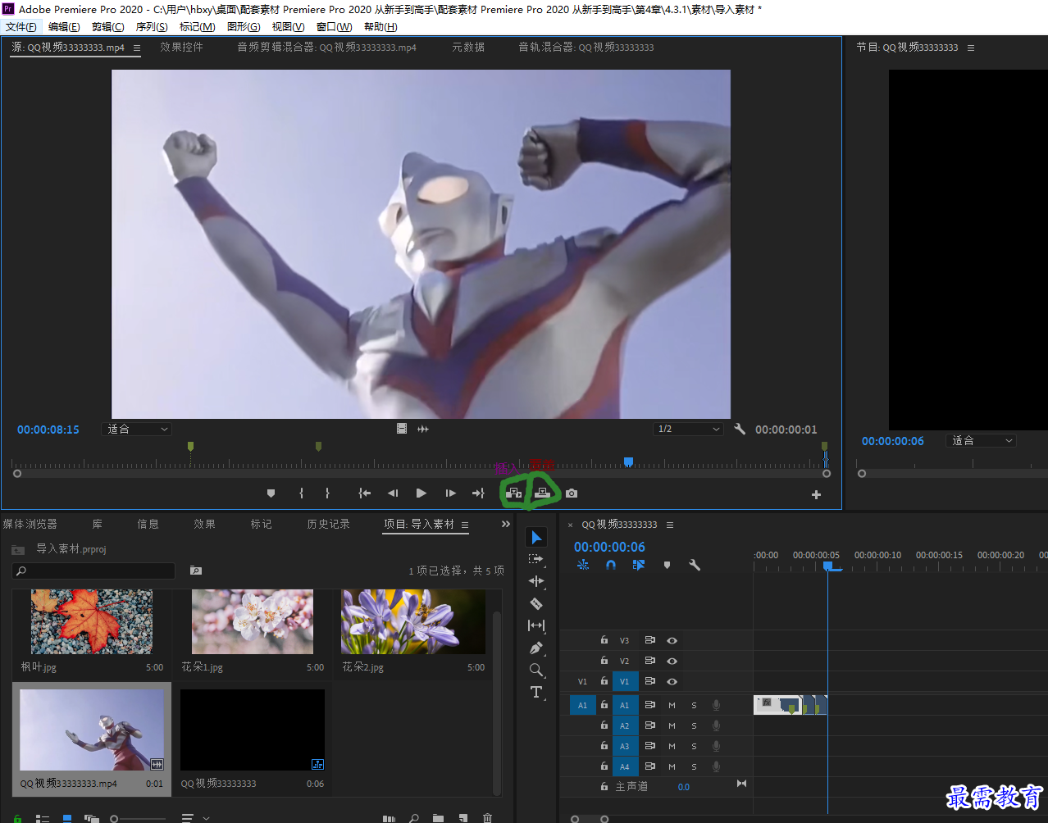Select the Zoom magnifier tool
1048x823 pixels.
tap(536, 670)
